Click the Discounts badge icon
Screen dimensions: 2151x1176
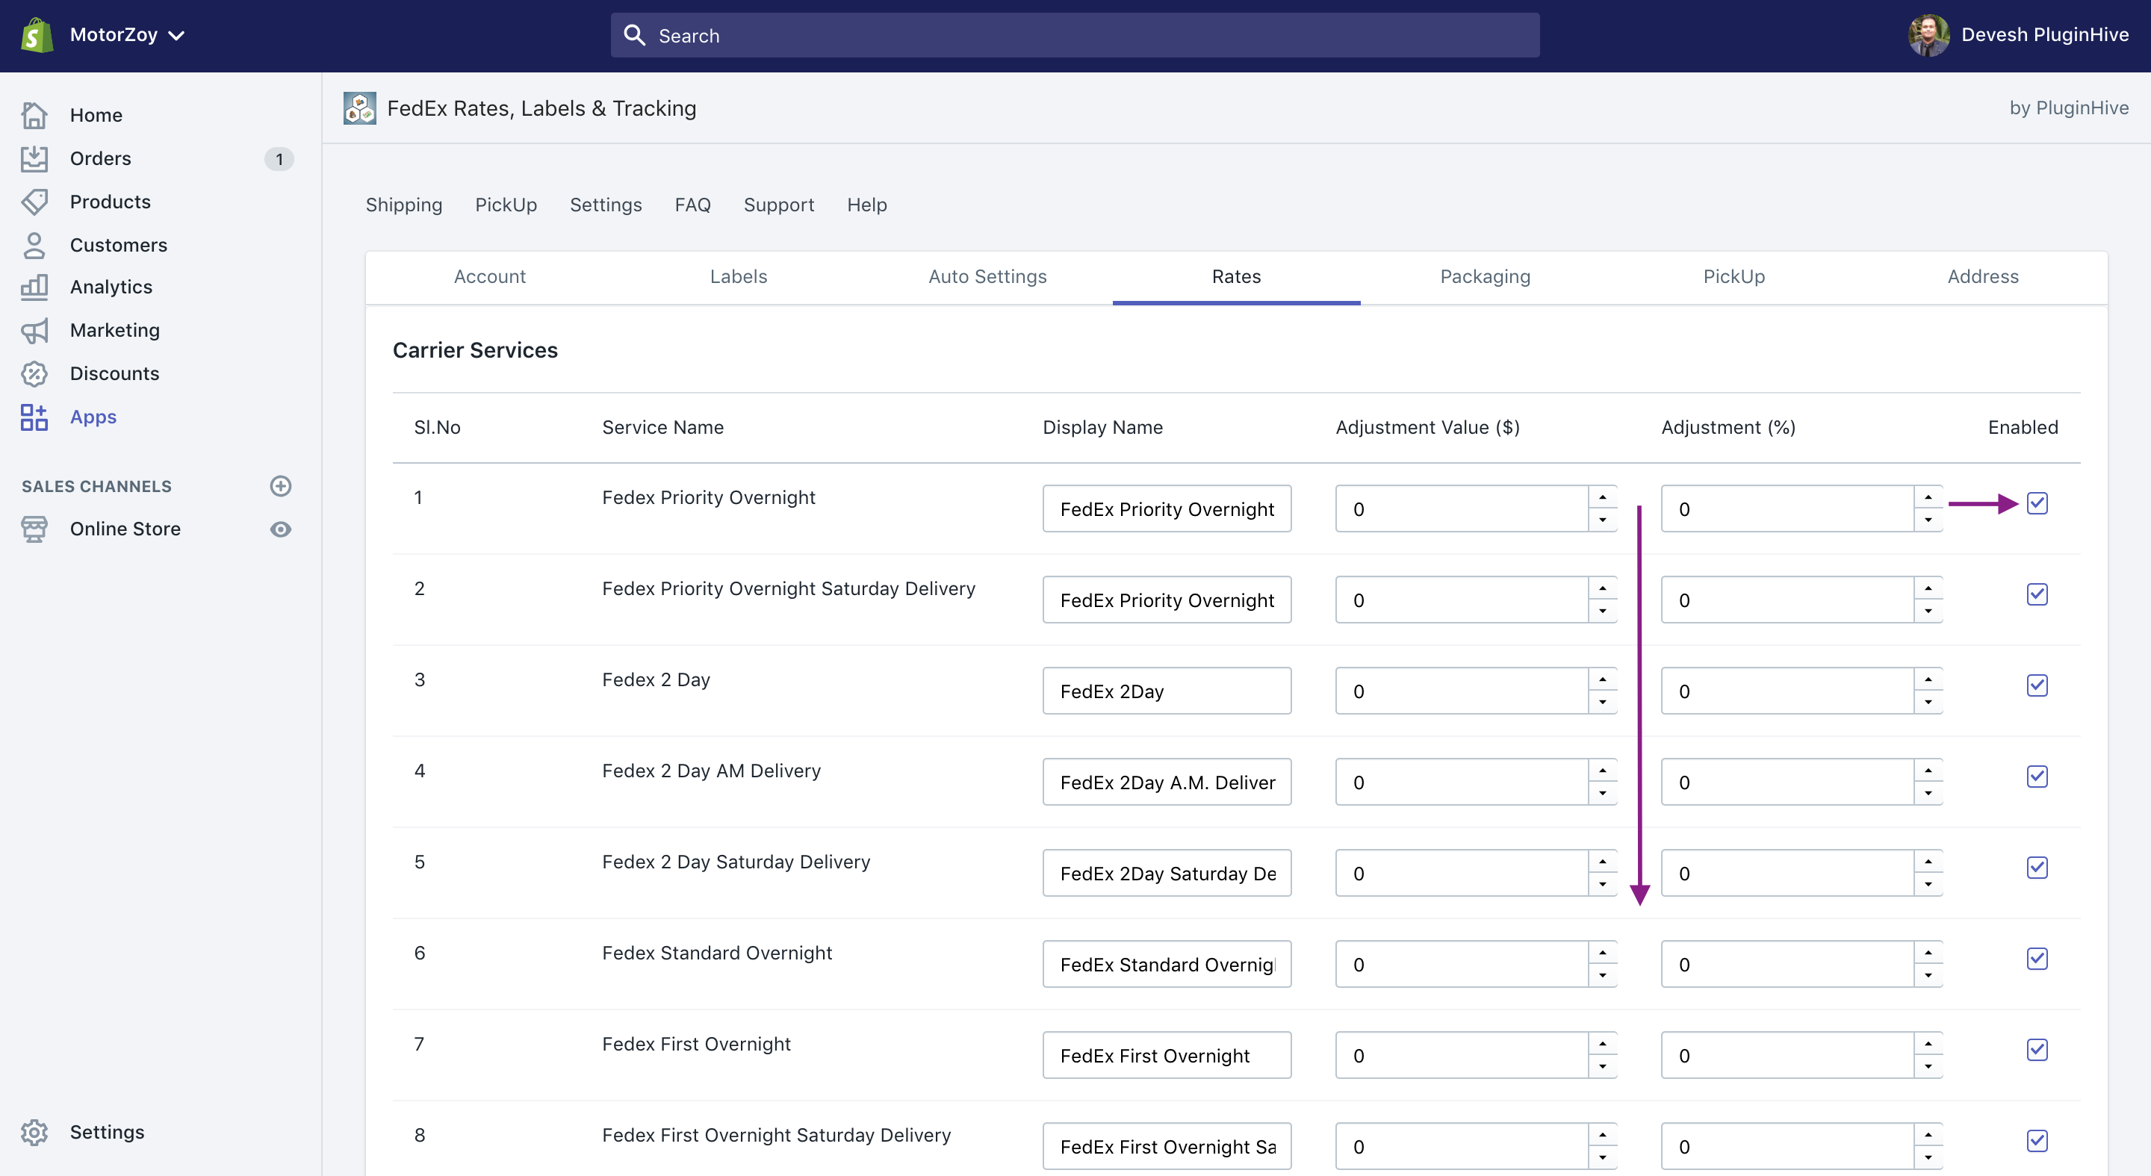coord(34,374)
